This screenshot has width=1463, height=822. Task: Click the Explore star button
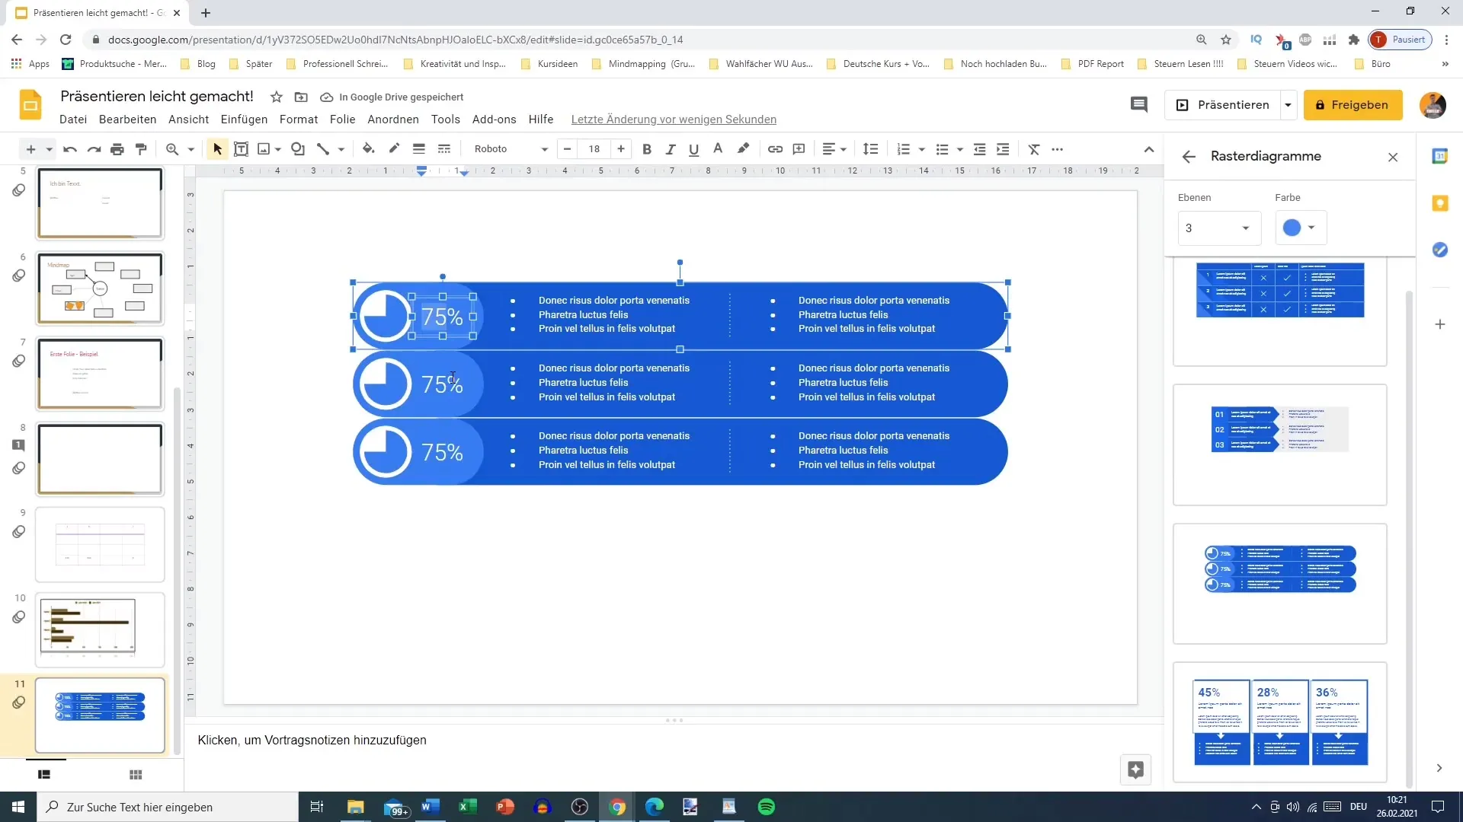(1135, 769)
